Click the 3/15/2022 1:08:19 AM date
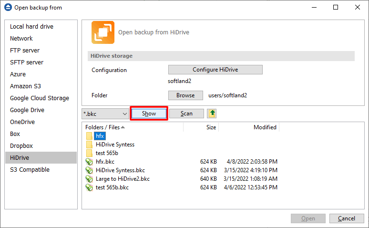This screenshot has width=369, height=228. [x=250, y=179]
